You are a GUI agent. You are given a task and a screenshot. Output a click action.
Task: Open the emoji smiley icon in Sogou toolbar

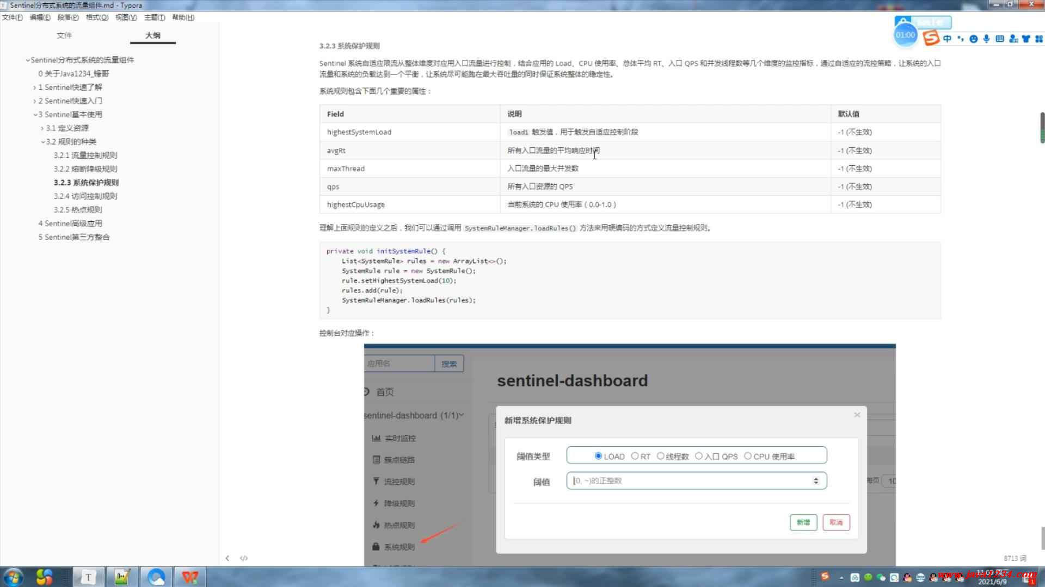coord(974,39)
